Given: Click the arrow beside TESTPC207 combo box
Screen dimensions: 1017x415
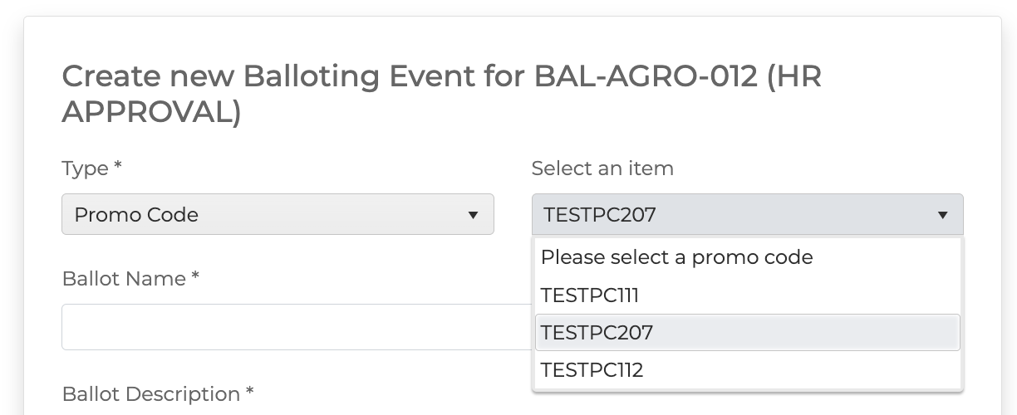Looking at the screenshot, I should coord(942,215).
